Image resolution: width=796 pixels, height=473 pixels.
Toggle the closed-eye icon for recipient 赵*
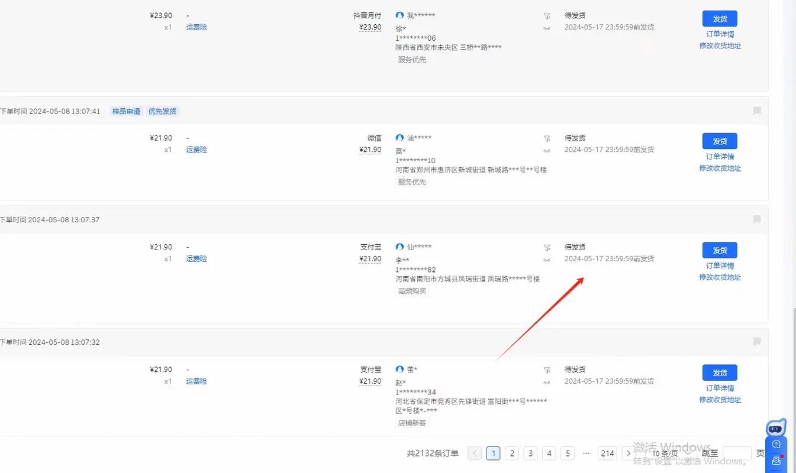point(547,383)
